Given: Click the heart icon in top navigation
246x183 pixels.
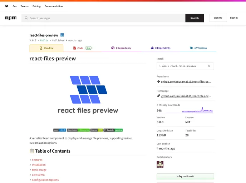Looking at the screenshot, I should pos(6,6).
